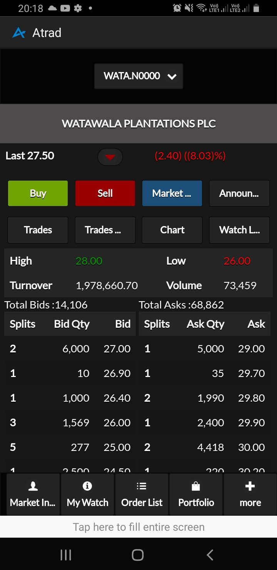Tap the YouTube notification icon

[x=65, y=8]
